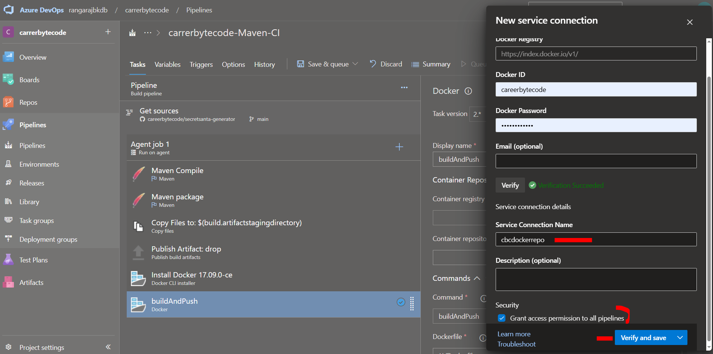Switch to the Variables tab
713x354 pixels.
coord(167,64)
